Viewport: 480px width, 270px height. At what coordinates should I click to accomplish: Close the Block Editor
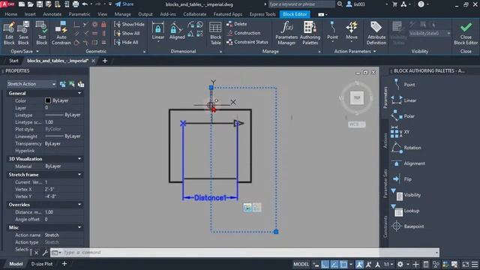click(x=466, y=33)
